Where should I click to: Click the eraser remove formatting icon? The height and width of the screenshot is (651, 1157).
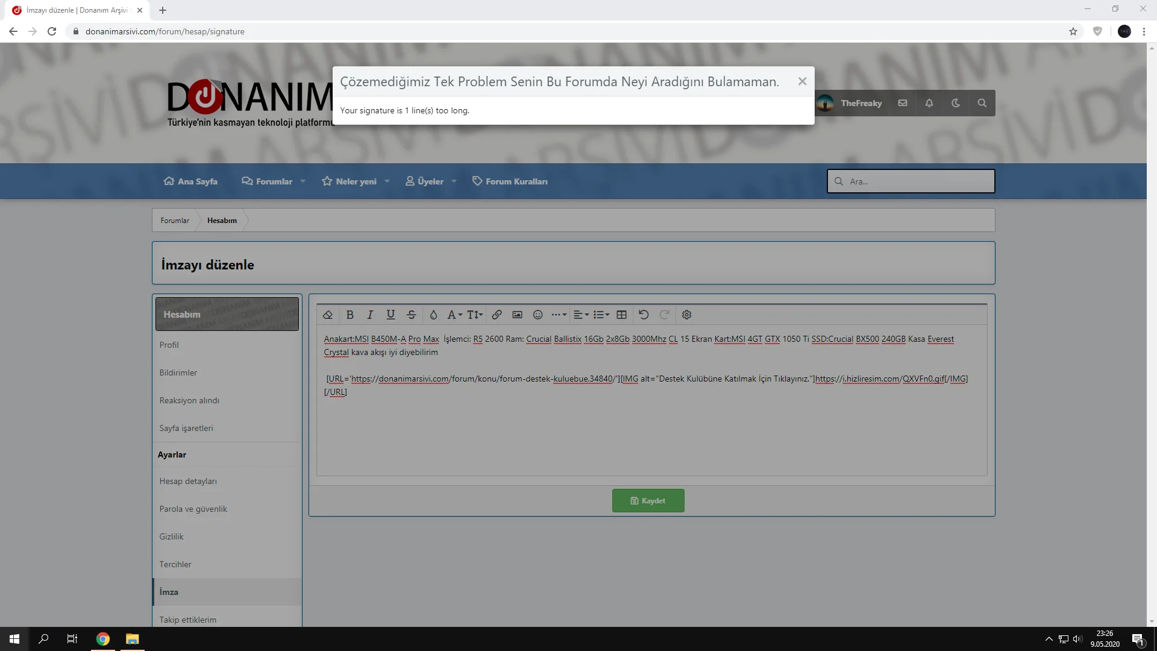(x=328, y=315)
